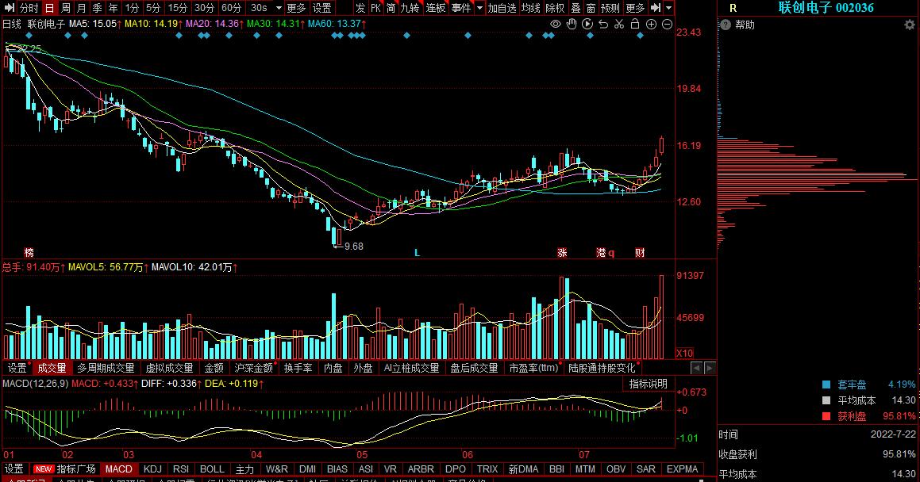Click the playback replay circle icon
920x482 pixels.
coord(587,24)
